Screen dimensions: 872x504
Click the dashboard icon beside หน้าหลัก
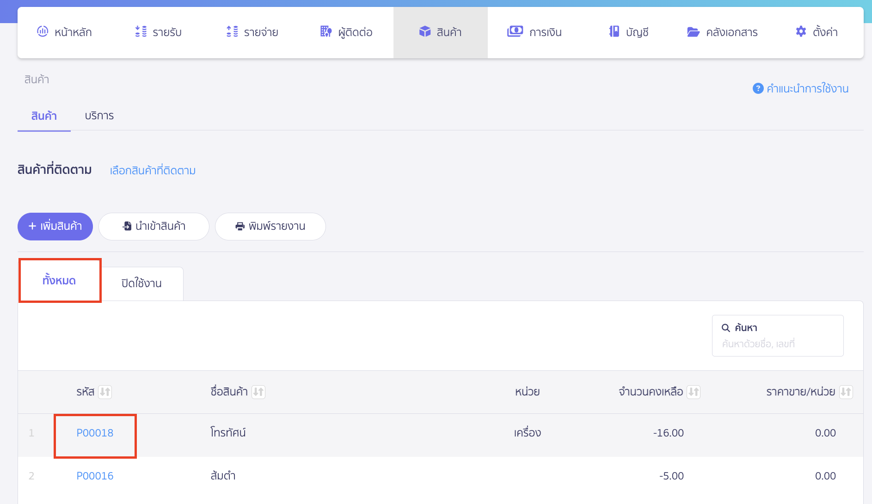(43, 31)
